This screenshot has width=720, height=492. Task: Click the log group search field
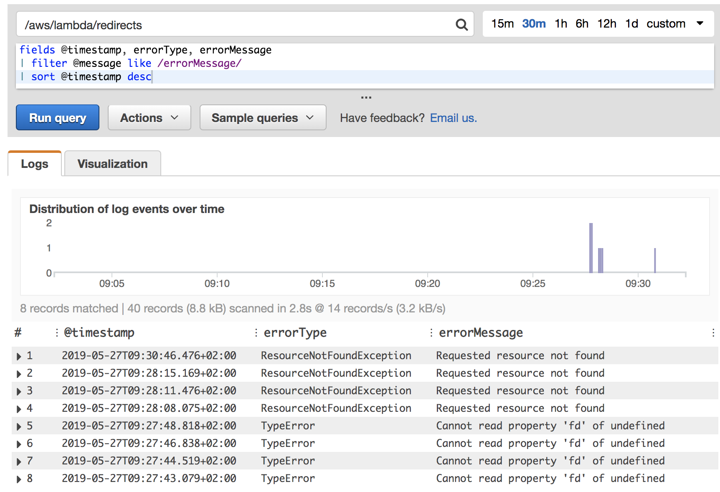(245, 25)
